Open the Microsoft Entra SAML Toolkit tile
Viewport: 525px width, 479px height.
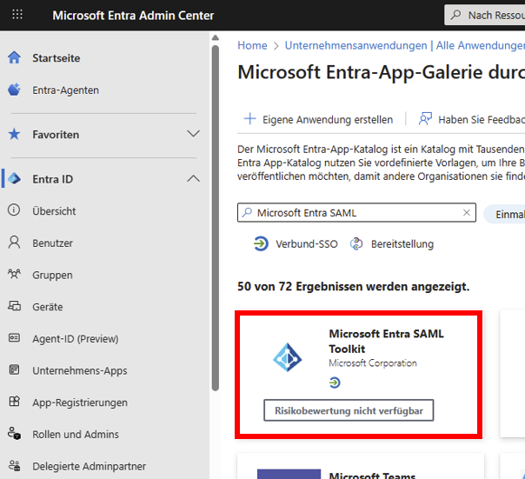click(359, 375)
